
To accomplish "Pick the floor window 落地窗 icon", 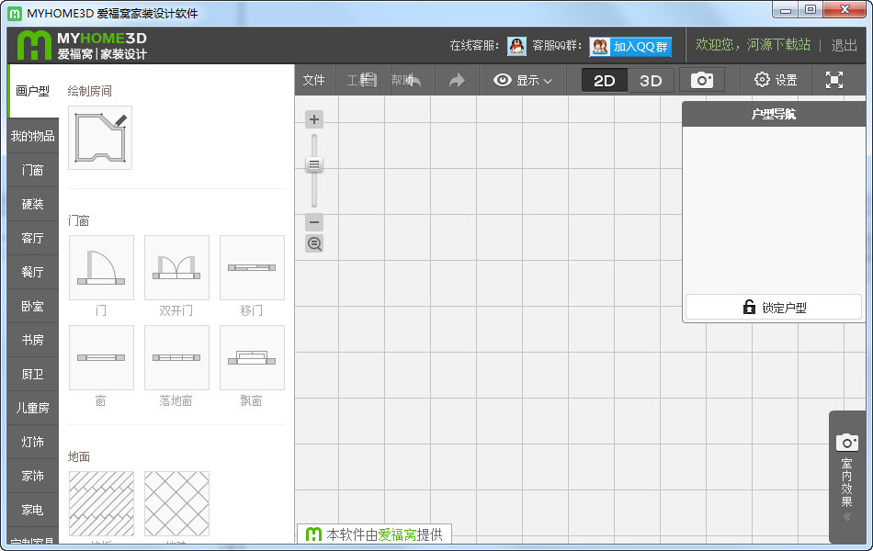I will (176, 358).
